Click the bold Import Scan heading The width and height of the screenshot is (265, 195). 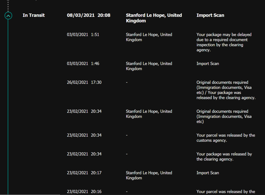click(210, 15)
